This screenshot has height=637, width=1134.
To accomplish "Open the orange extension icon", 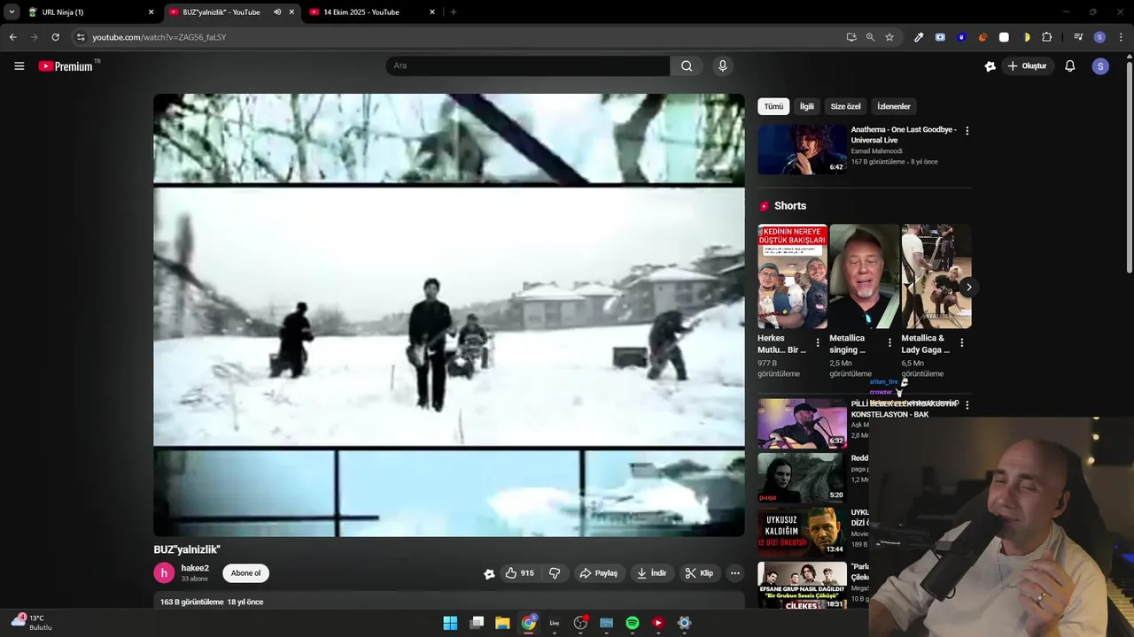I will (983, 37).
